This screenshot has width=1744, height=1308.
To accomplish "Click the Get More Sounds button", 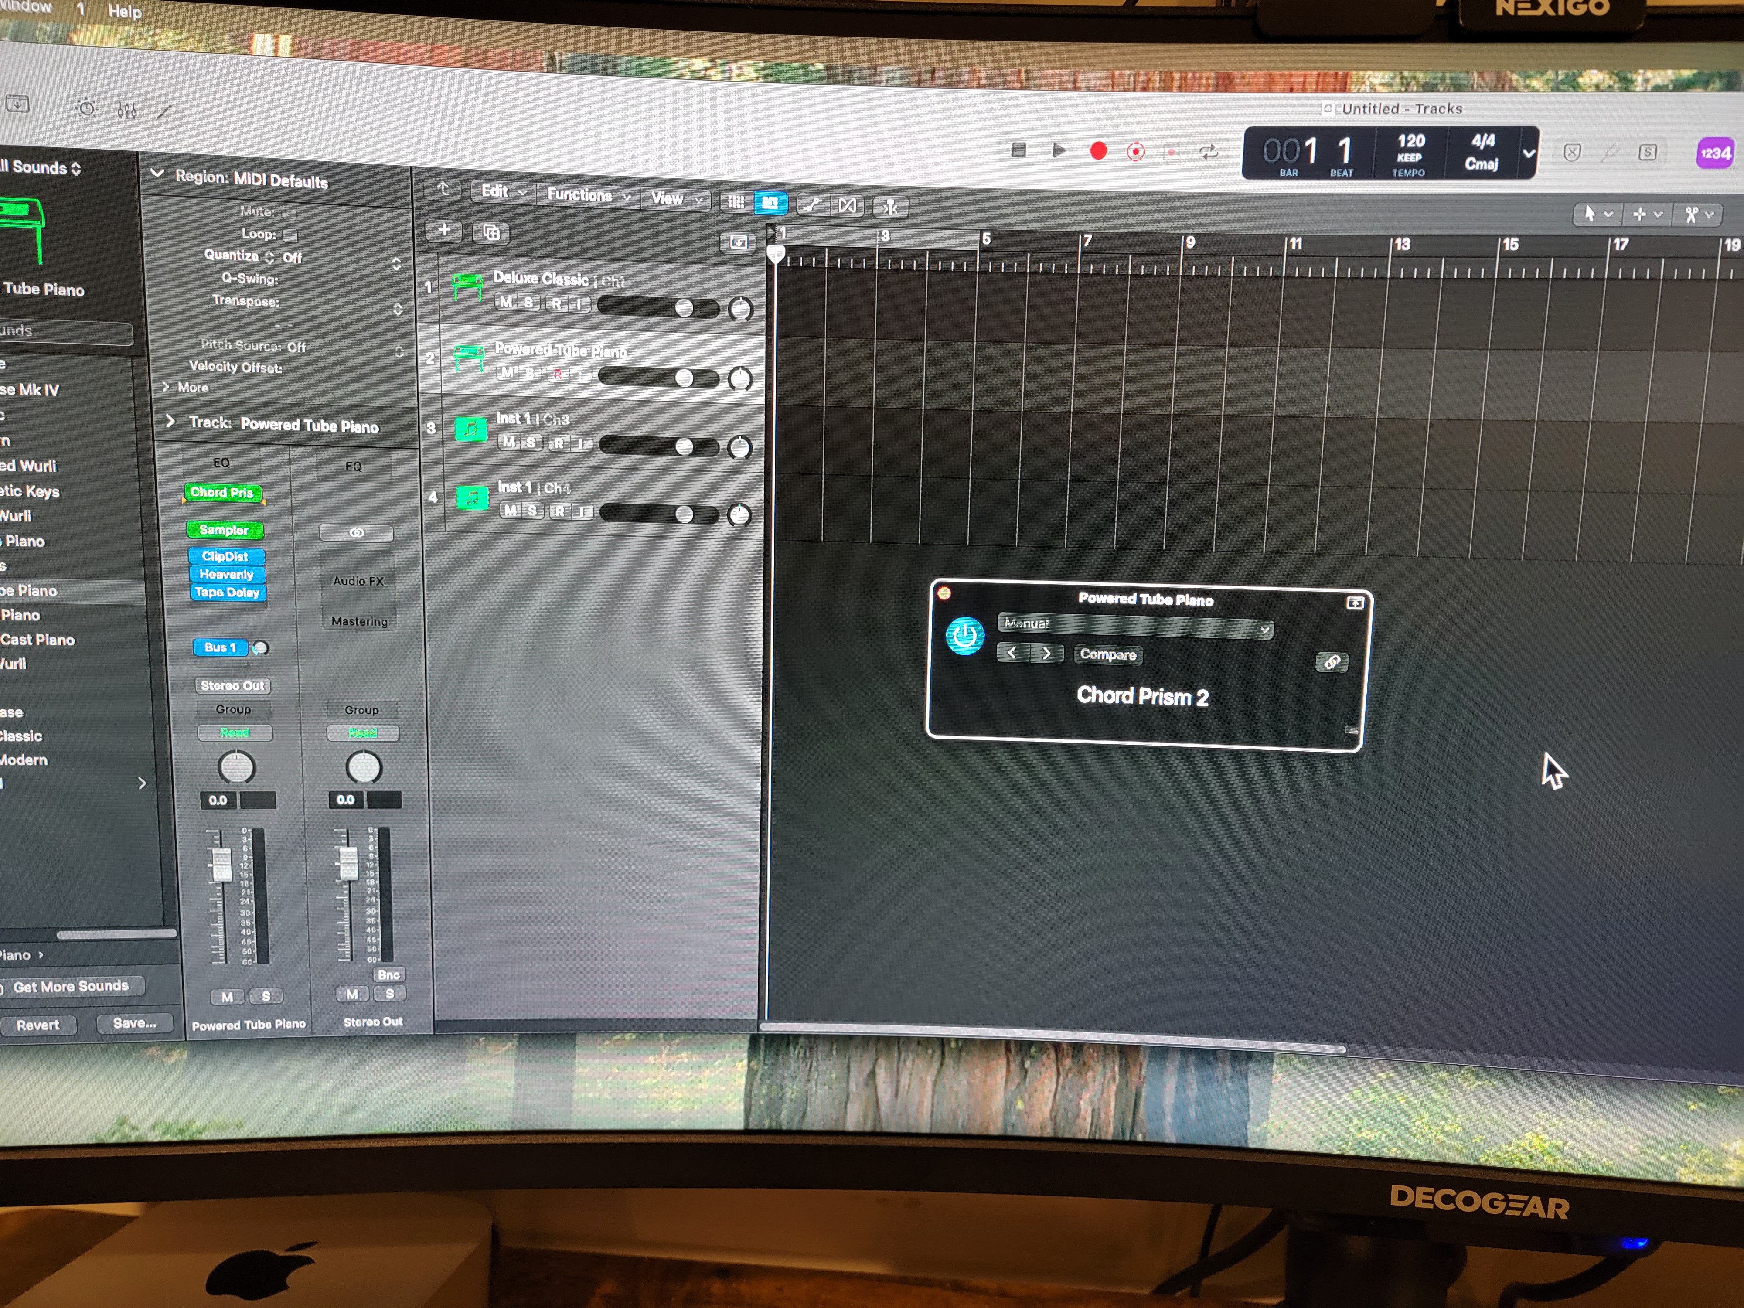I will click(71, 986).
